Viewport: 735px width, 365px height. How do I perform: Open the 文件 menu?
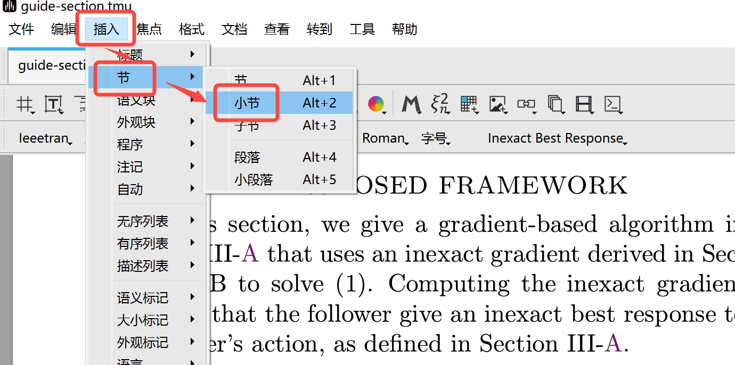pyautogui.click(x=21, y=29)
